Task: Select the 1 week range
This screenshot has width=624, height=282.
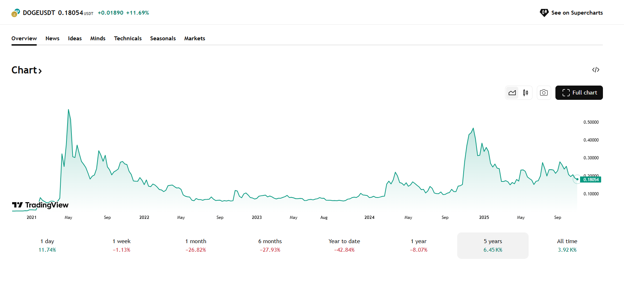Action: [x=121, y=245]
